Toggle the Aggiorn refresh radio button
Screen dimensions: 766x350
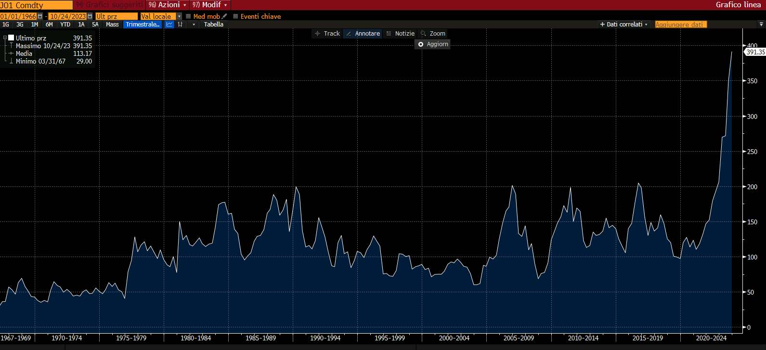421,44
